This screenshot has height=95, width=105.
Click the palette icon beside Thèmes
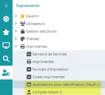click(x=23, y=39)
